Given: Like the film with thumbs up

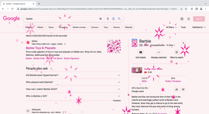Looking at the screenshot, I should (177, 89).
